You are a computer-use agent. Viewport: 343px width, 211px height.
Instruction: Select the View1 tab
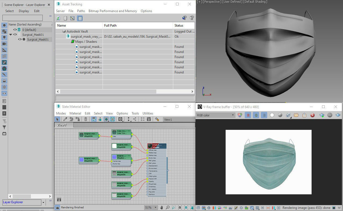pyautogui.click(x=64, y=125)
